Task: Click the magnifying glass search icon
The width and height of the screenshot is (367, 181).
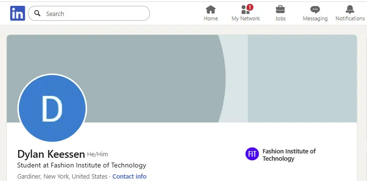Action: [x=37, y=14]
